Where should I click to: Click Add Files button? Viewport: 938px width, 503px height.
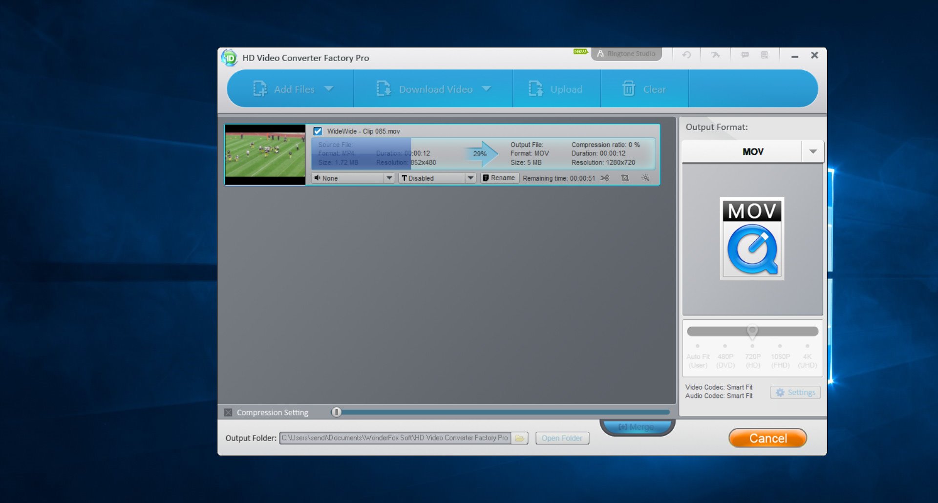click(x=284, y=89)
